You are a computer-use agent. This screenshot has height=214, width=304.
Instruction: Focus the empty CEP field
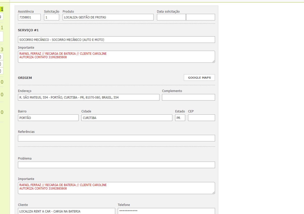201,118
